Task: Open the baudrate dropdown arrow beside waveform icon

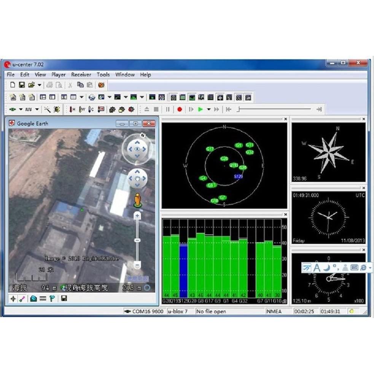Action: pos(37,110)
